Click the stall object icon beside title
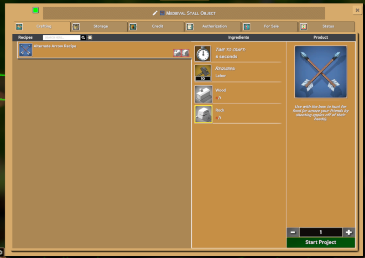This screenshot has height=258, width=365. click(x=162, y=13)
